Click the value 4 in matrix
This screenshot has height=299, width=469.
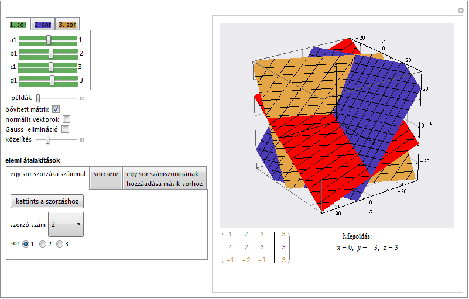230,247
